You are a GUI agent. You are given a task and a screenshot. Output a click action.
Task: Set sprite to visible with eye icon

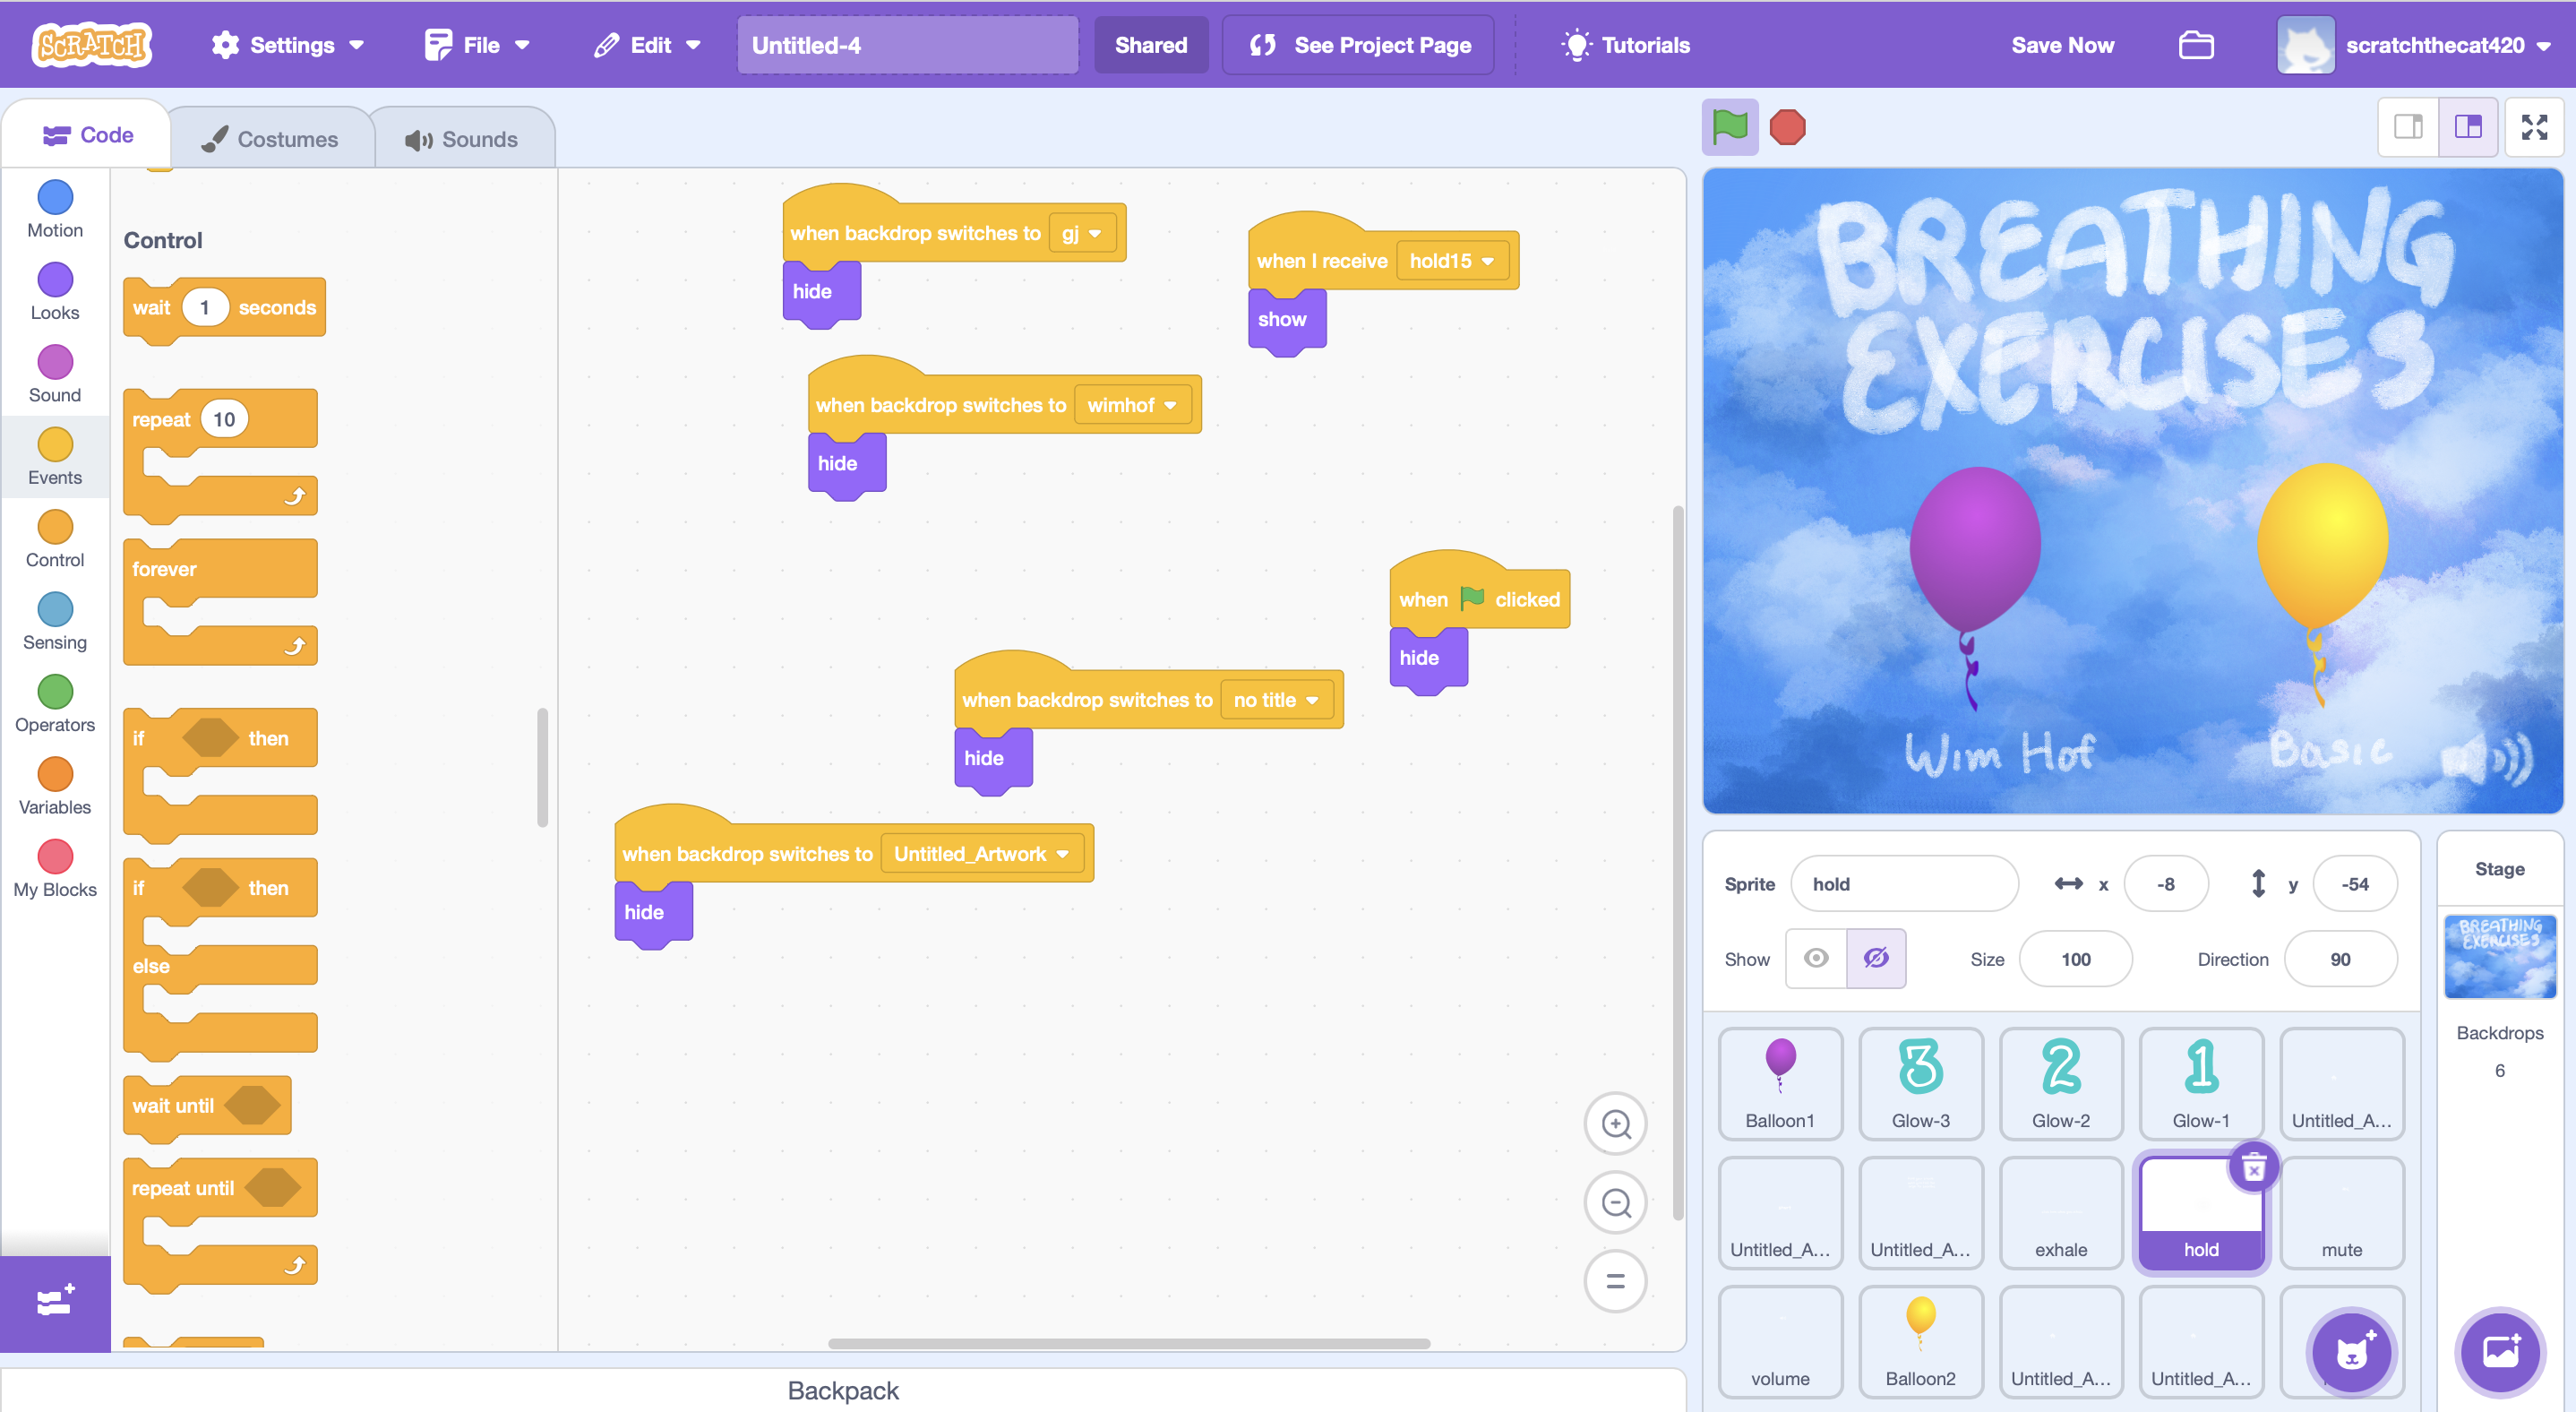coord(1816,958)
